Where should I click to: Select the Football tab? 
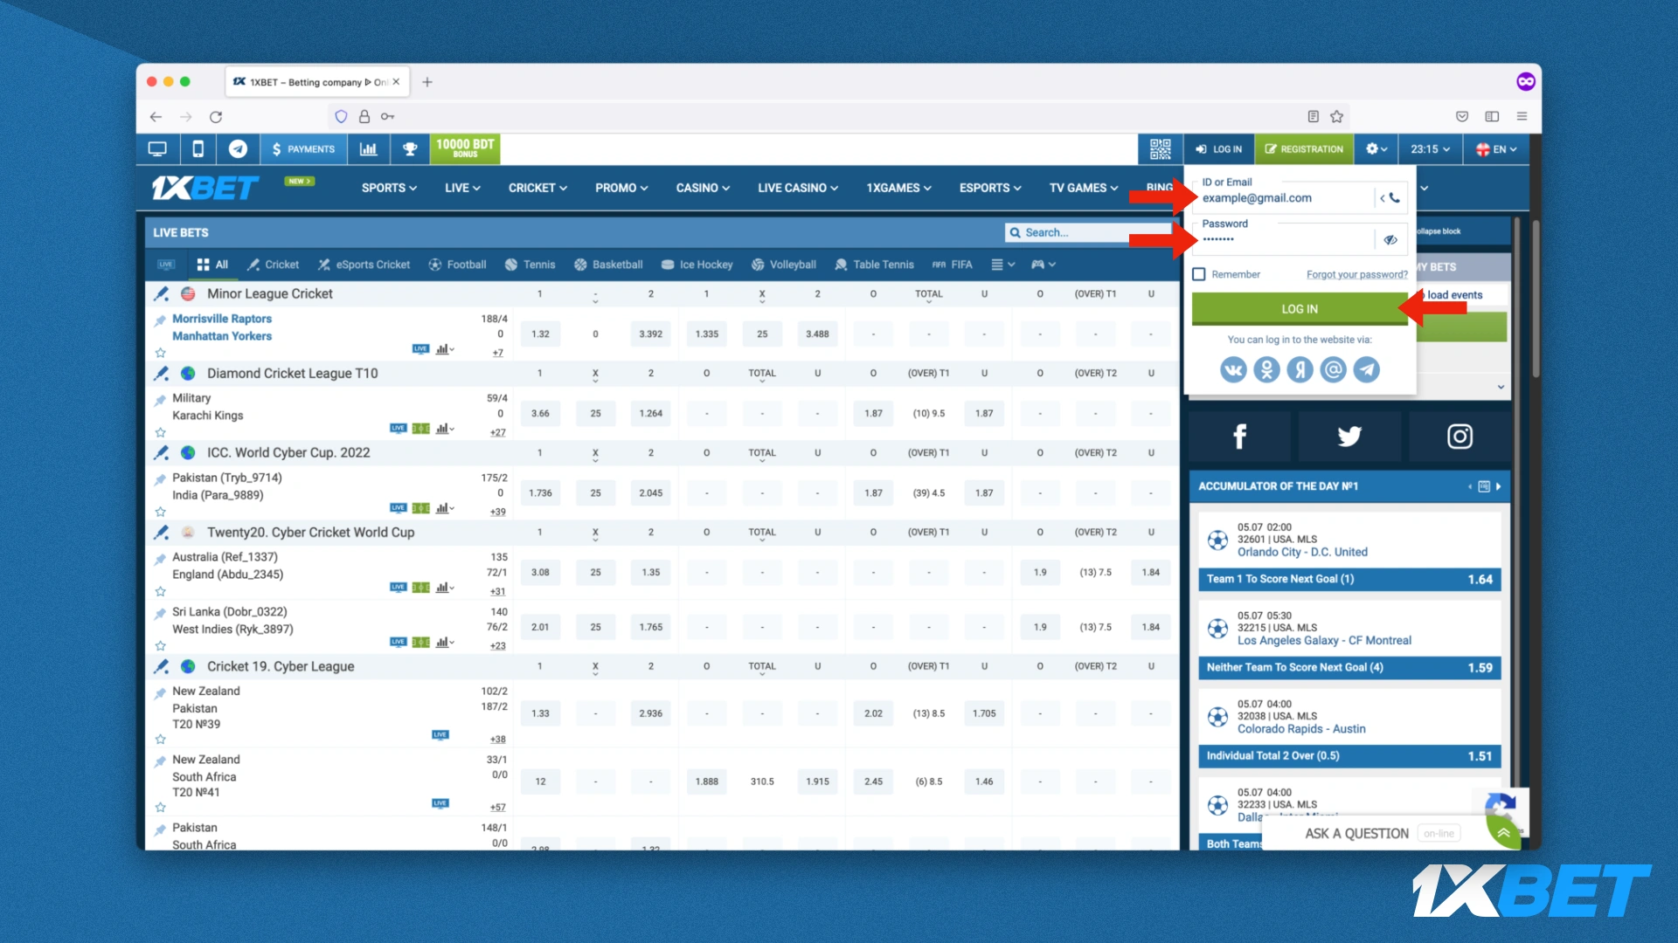point(457,265)
